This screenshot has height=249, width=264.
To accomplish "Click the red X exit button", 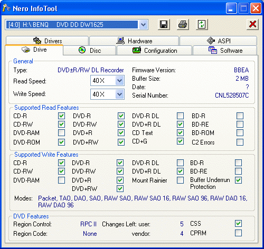I will 252,24.
